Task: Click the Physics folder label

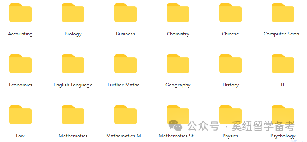Action: coord(230,136)
